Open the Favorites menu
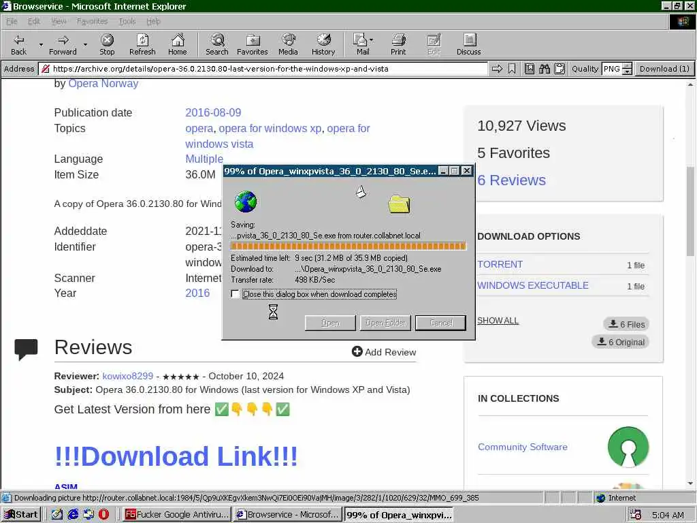Image resolution: width=697 pixels, height=523 pixels. (92, 21)
